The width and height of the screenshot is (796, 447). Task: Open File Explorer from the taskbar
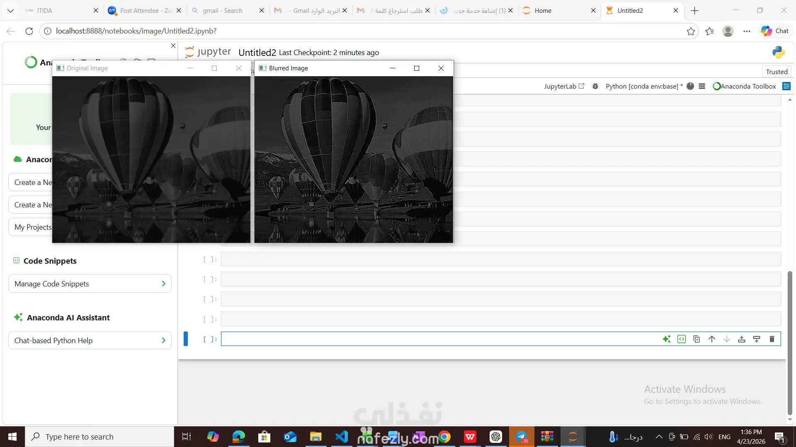tap(315, 437)
